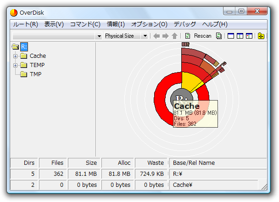This screenshot has width=279, height=202.
Task: Open the 表示(V) menu
Action: pyautogui.click(x=54, y=24)
